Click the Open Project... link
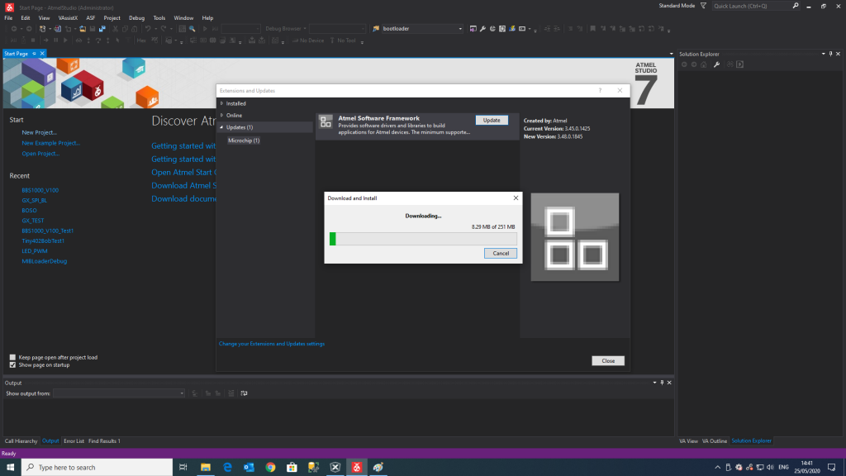Screen dimensions: 846x476 coord(40,153)
